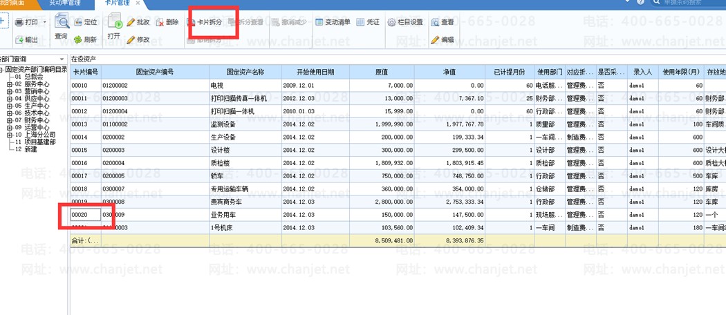Click the 原值 column header
Viewport: 726px width, 315px height.
point(382,72)
